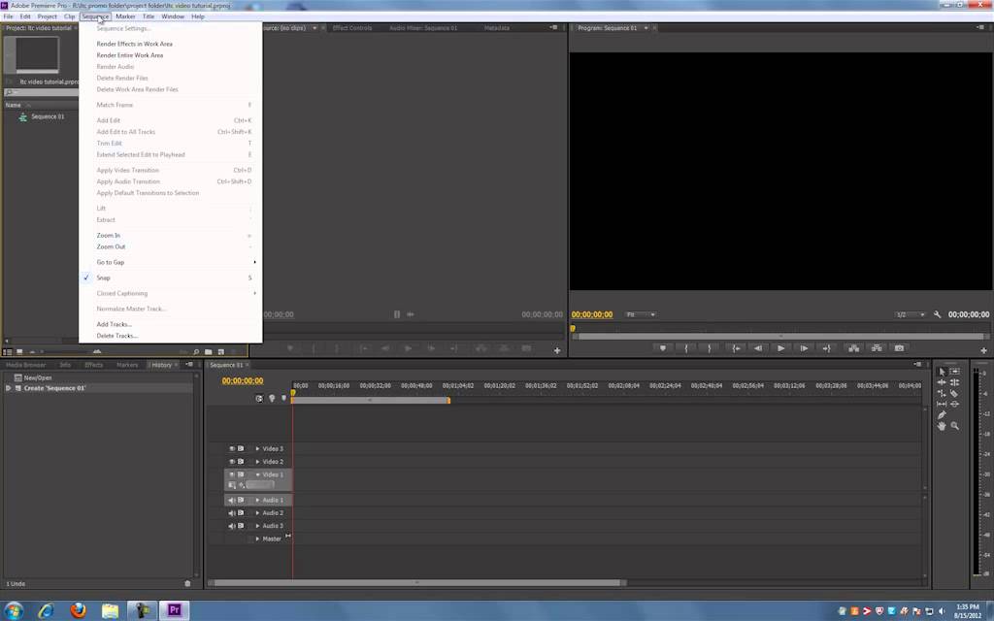The height and width of the screenshot is (621, 994).
Task: Choose Render Entire Work Area
Action: point(130,55)
